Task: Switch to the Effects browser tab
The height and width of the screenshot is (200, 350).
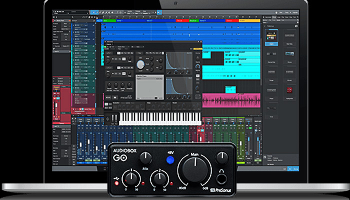Action: (274, 17)
